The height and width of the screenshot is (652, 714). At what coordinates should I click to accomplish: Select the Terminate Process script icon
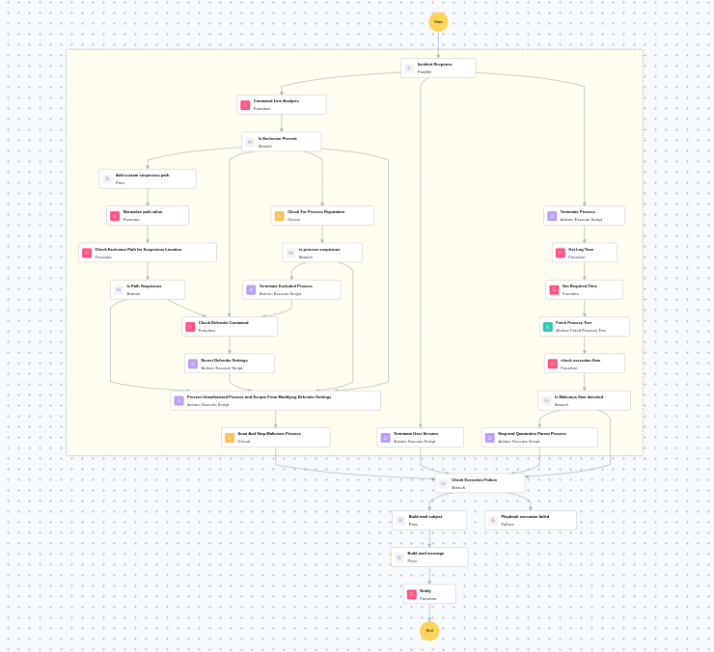(552, 216)
